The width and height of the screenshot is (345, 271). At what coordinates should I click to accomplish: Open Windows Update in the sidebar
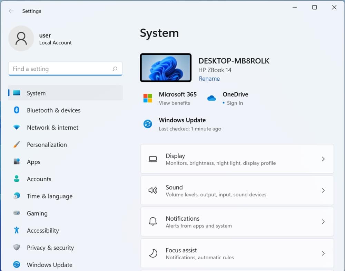pos(65,264)
